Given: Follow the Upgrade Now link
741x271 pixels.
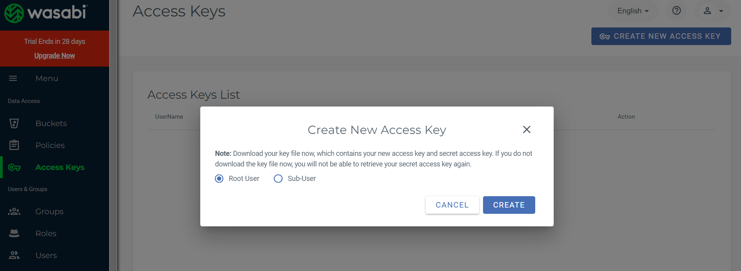Looking at the screenshot, I should [55, 56].
